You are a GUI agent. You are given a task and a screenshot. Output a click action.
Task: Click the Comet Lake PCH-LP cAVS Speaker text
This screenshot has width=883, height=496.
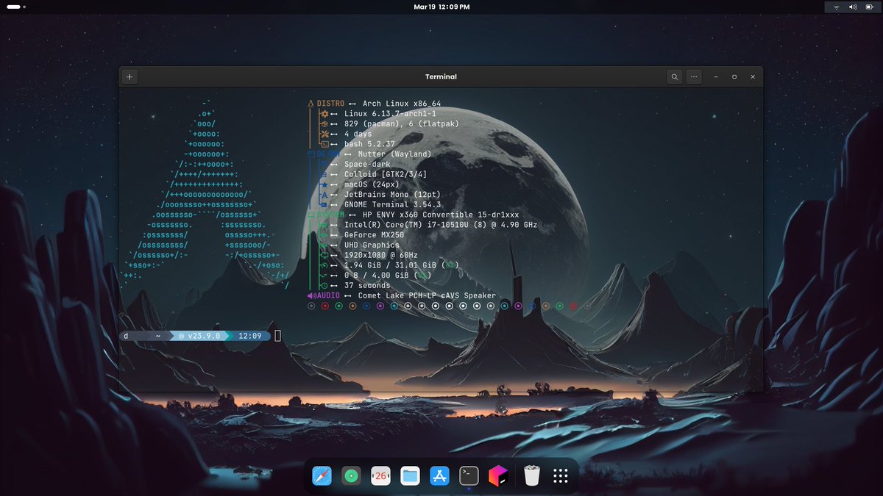(427, 295)
